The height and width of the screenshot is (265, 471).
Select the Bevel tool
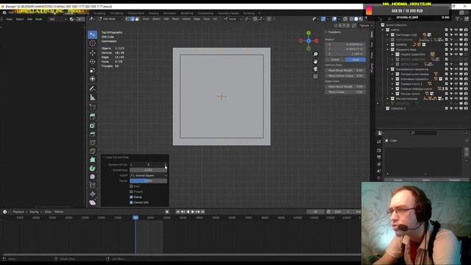(x=93, y=134)
